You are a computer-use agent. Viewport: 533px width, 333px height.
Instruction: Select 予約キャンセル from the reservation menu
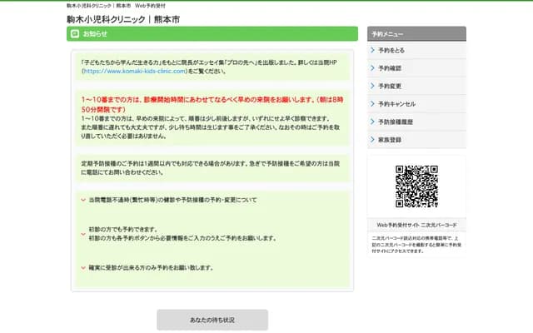coord(396,104)
